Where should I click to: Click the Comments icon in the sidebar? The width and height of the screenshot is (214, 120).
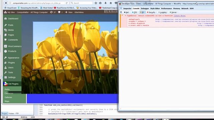tap(5, 40)
